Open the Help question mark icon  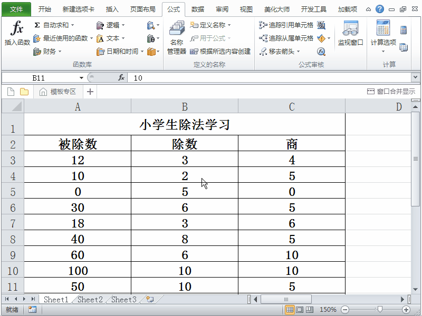pyautogui.click(x=379, y=9)
